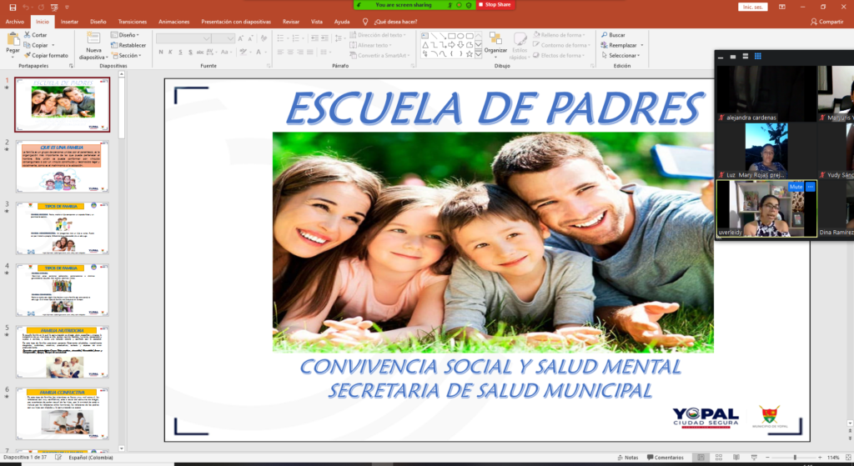Open Customize Quick Access Toolbar arrow
Screen dimensions: 854x466
[67, 8]
